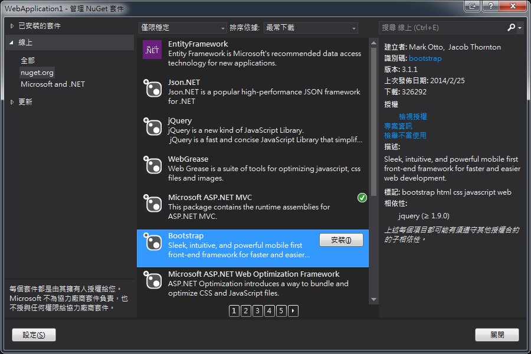Click the Microsoft ASP.NET MVC package icon
Viewport: 531px width, 354px height.
(152, 203)
